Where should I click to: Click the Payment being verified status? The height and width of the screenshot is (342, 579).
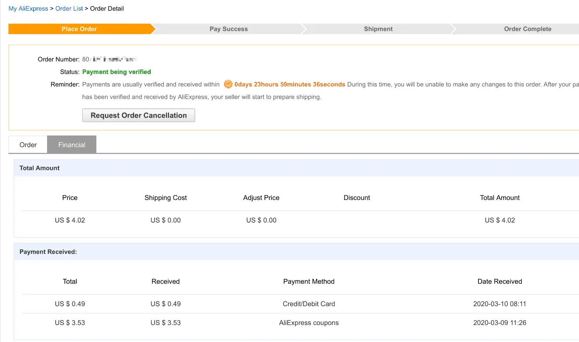(117, 72)
